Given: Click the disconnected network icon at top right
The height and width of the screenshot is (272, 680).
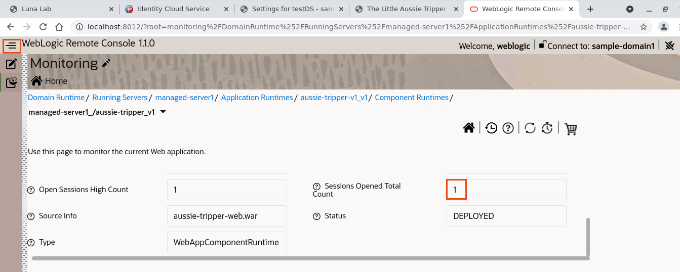Looking at the screenshot, I should pyautogui.click(x=670, y=46).
